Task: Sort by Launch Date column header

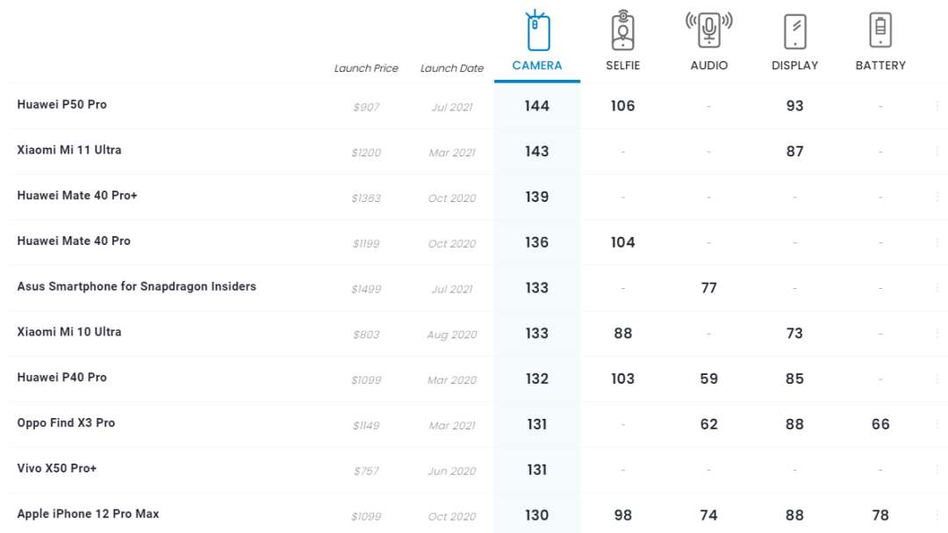Action: click(x=452, y=68)
